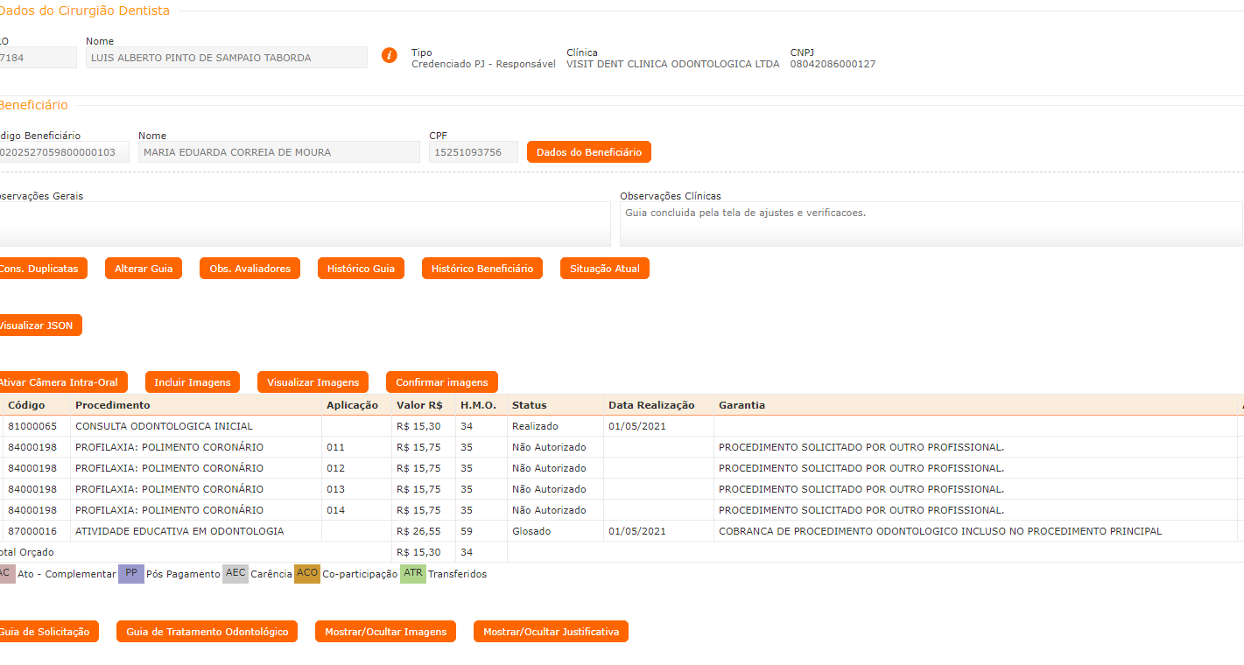Open Histórico Beneficiário
The width and height of the screenshot is (1244, 665).
pyautogui.click(x=481, y=269)
